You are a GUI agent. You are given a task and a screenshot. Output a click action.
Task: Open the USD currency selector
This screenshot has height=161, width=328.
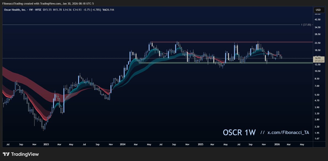point(319,10)
